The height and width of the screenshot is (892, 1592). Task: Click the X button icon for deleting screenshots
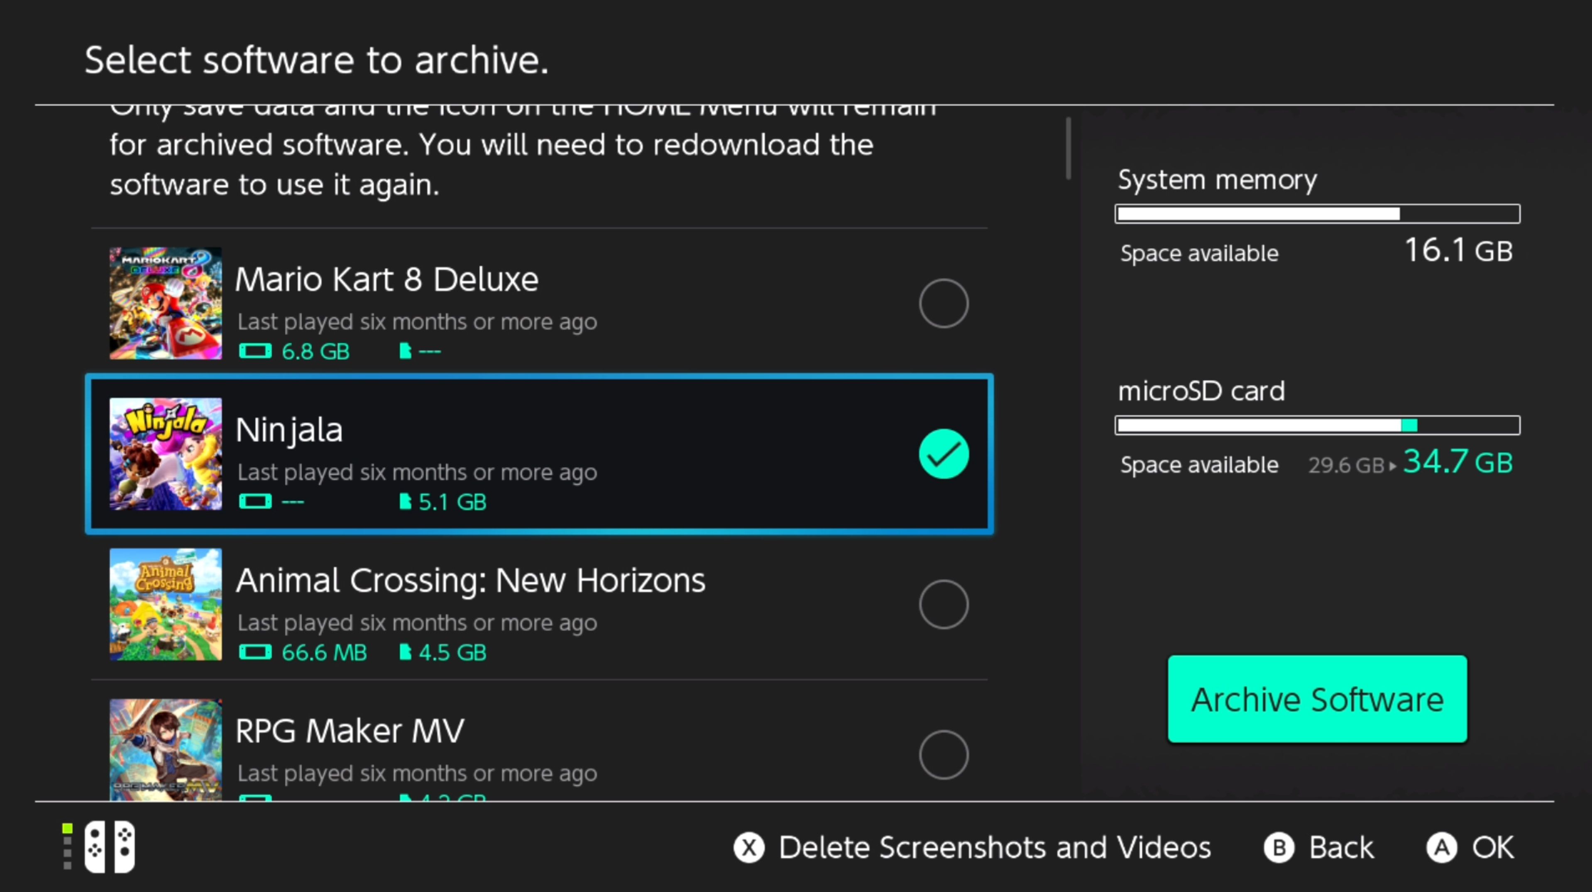pos(748,848)
